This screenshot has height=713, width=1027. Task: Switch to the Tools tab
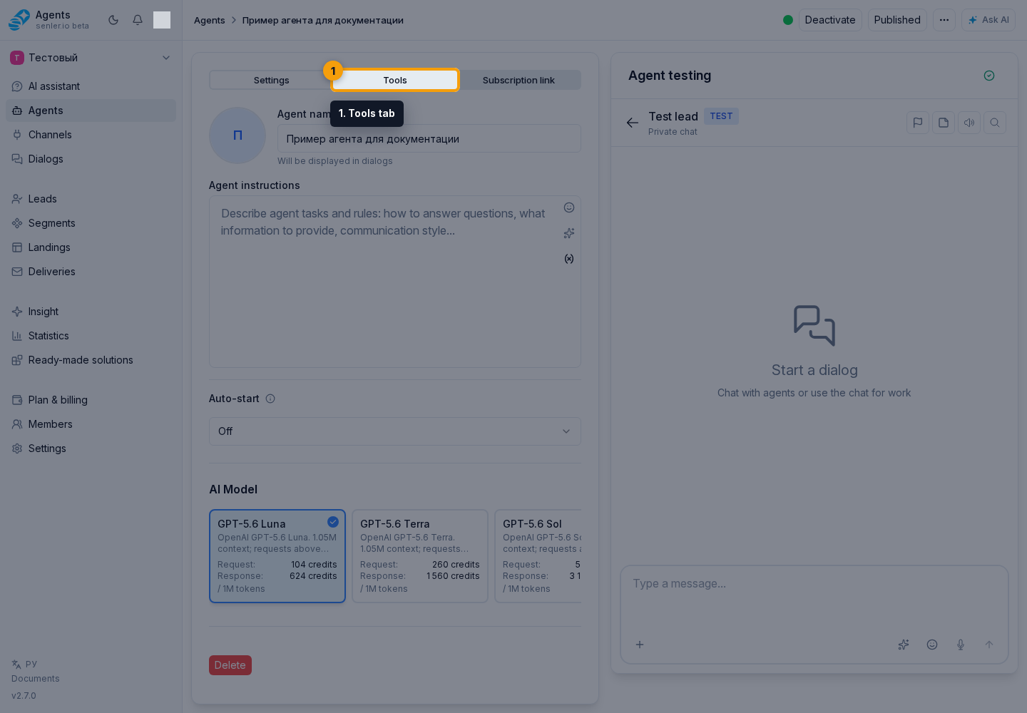[x=395, y=80]
